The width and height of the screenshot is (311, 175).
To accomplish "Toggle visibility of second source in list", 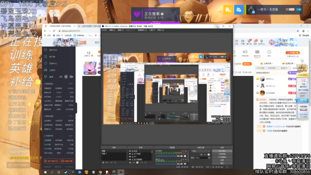I will [130, 154].
